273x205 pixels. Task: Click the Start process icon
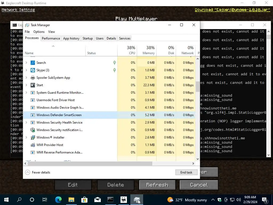click(33, 85)
